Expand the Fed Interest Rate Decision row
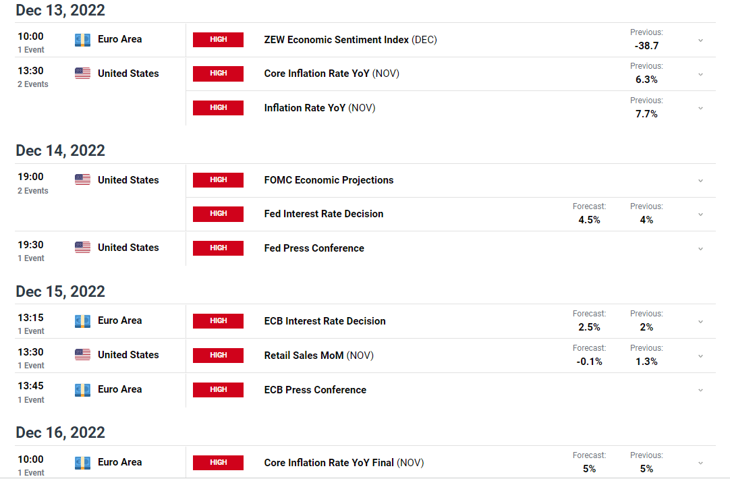Viewport: 730px width, 479px height. 700,215
